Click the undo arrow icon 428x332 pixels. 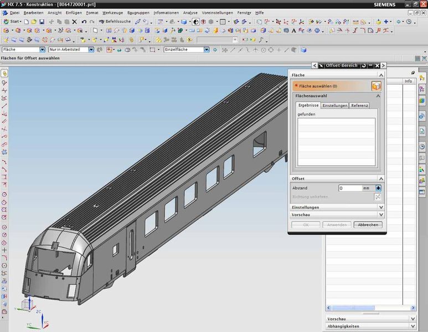(x=84, y=22)
